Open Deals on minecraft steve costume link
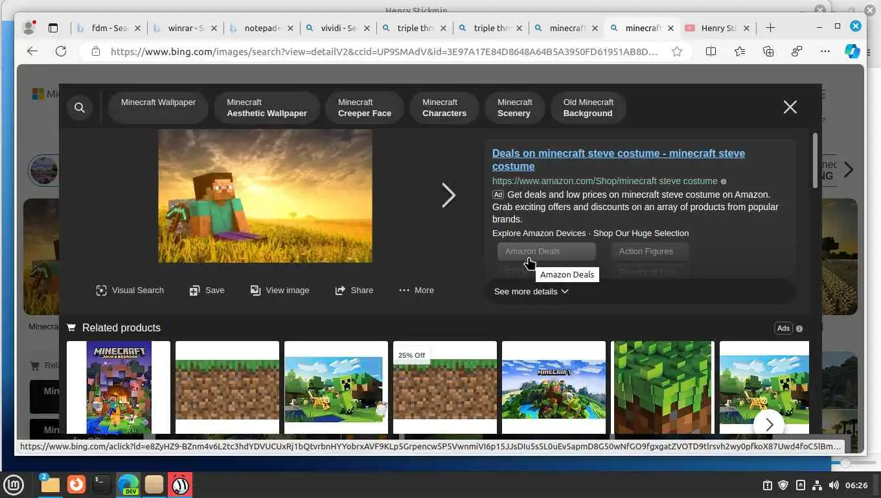881x498 pixels. click(619, 160)
